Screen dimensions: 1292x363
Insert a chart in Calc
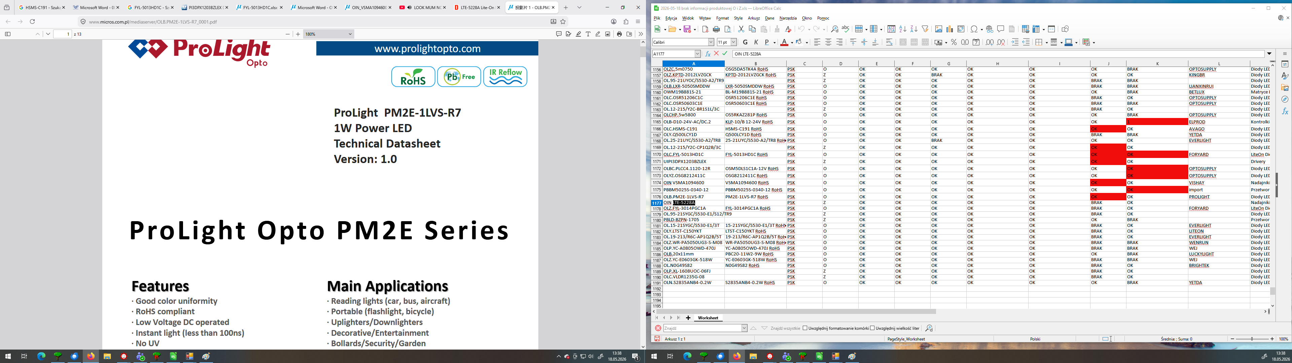(x=949, y=29)
